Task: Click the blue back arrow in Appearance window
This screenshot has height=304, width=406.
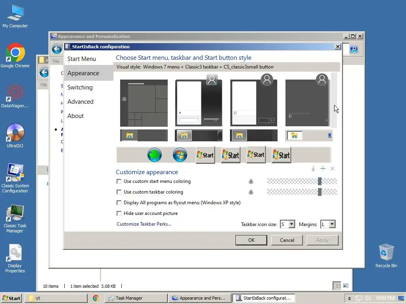Action: (x=57, y=49)
